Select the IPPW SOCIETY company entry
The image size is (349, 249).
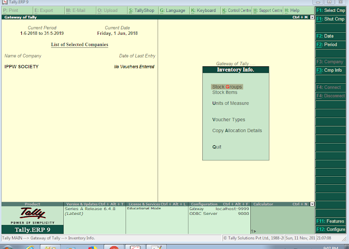point(21,66)
